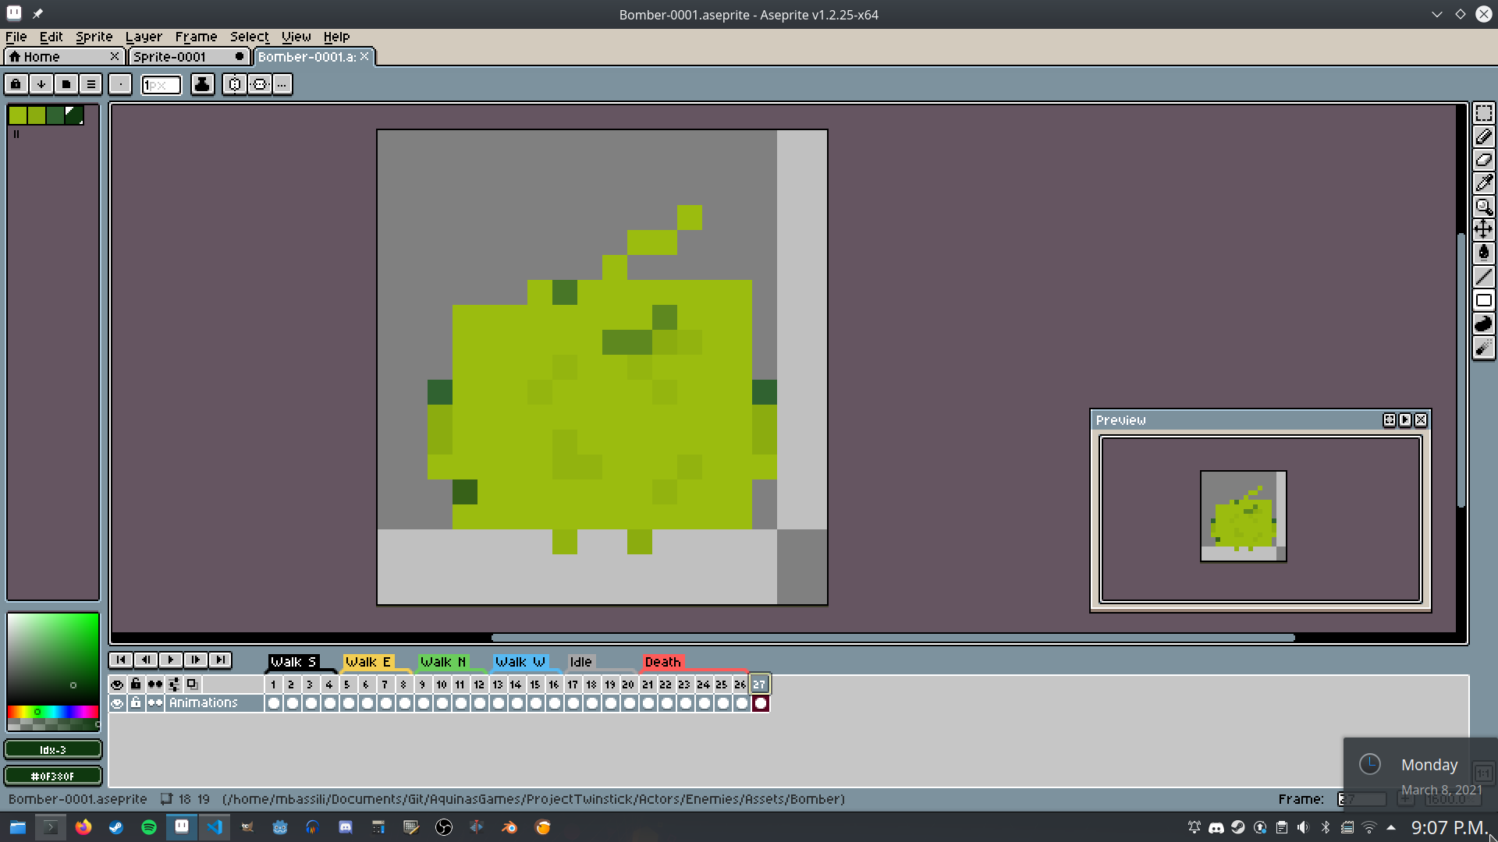Open the brush type selector
The height and width of the screenshot is (842, 1498).
pyautogui.click(x=120, y=84)
